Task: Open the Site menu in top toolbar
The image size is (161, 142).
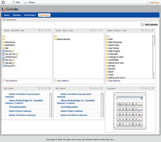Action: point(16,2)
